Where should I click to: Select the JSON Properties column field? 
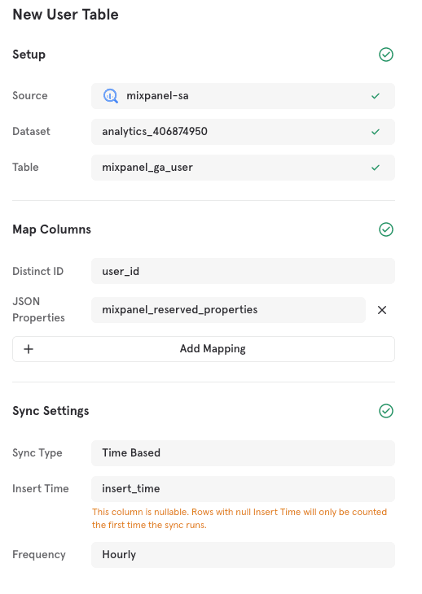228,310
